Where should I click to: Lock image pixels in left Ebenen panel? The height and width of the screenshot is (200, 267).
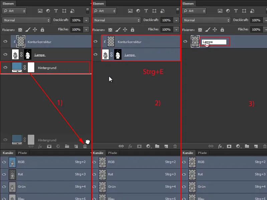point(28,30)
